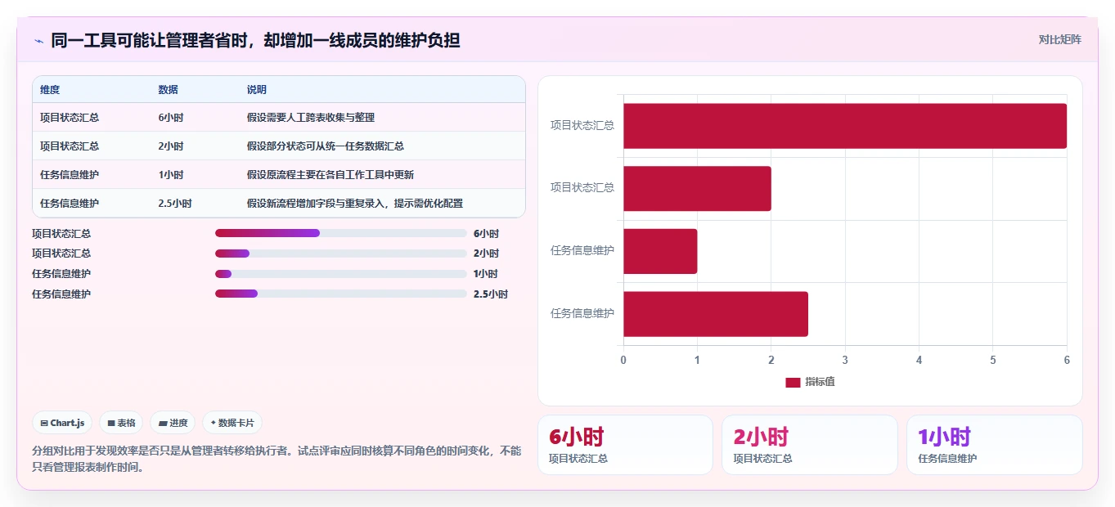Screen dimensions: 1115x507
Task: Click the 对比矩阵 label in the header
Action: 1060,39
